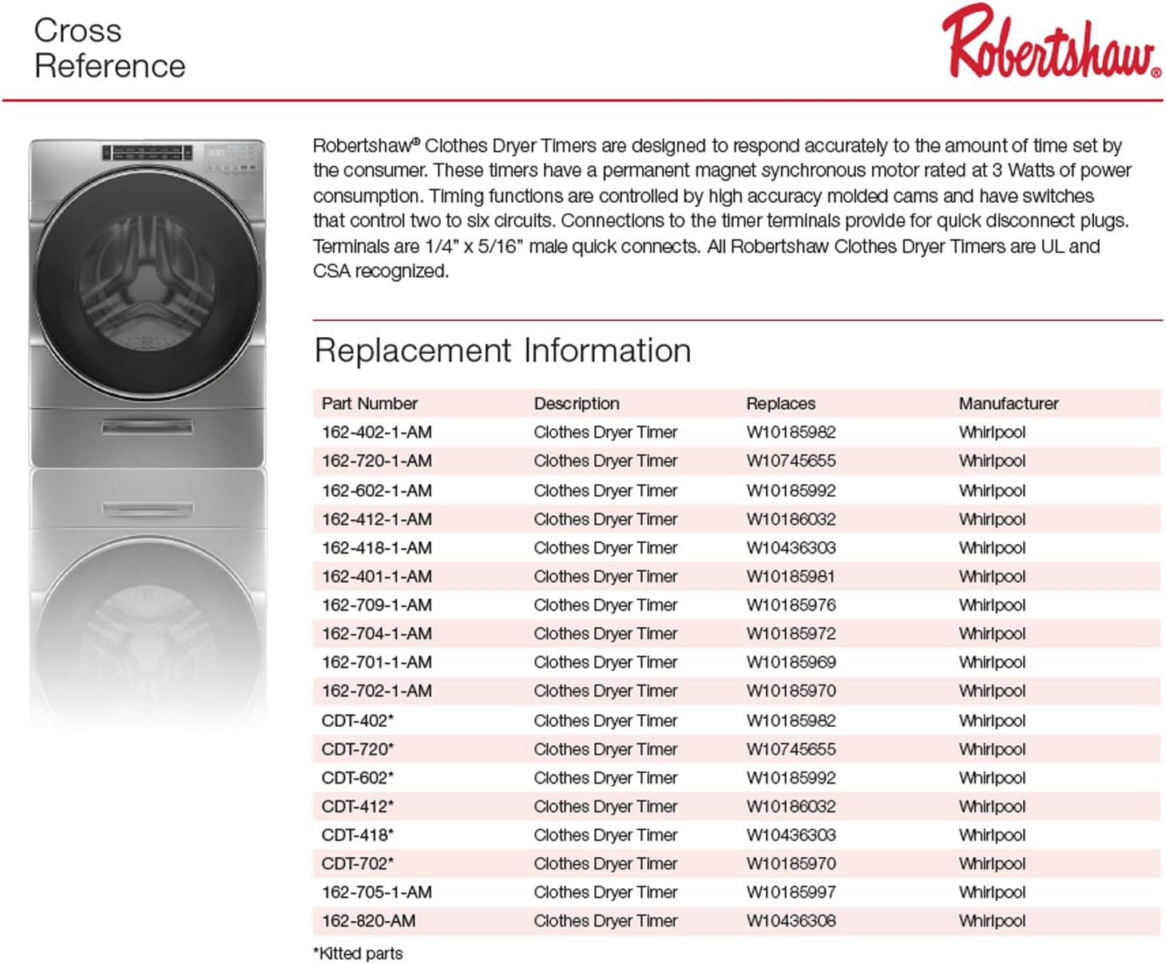Screen dimensions: 1166x964
Task: Click W10185970 in the CDT-702* row
Action: pos(791,863)
